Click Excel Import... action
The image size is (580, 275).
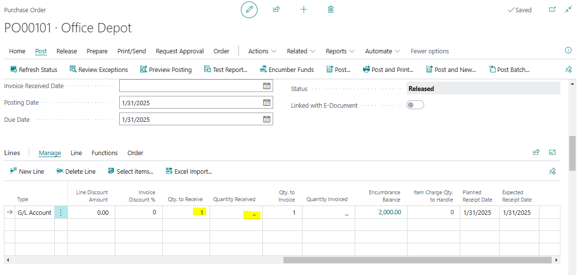click(189, 171)
